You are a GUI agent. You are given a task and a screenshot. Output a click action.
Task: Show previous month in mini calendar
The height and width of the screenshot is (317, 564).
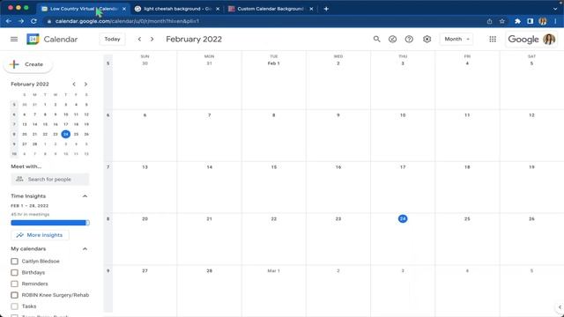[74, 85]
